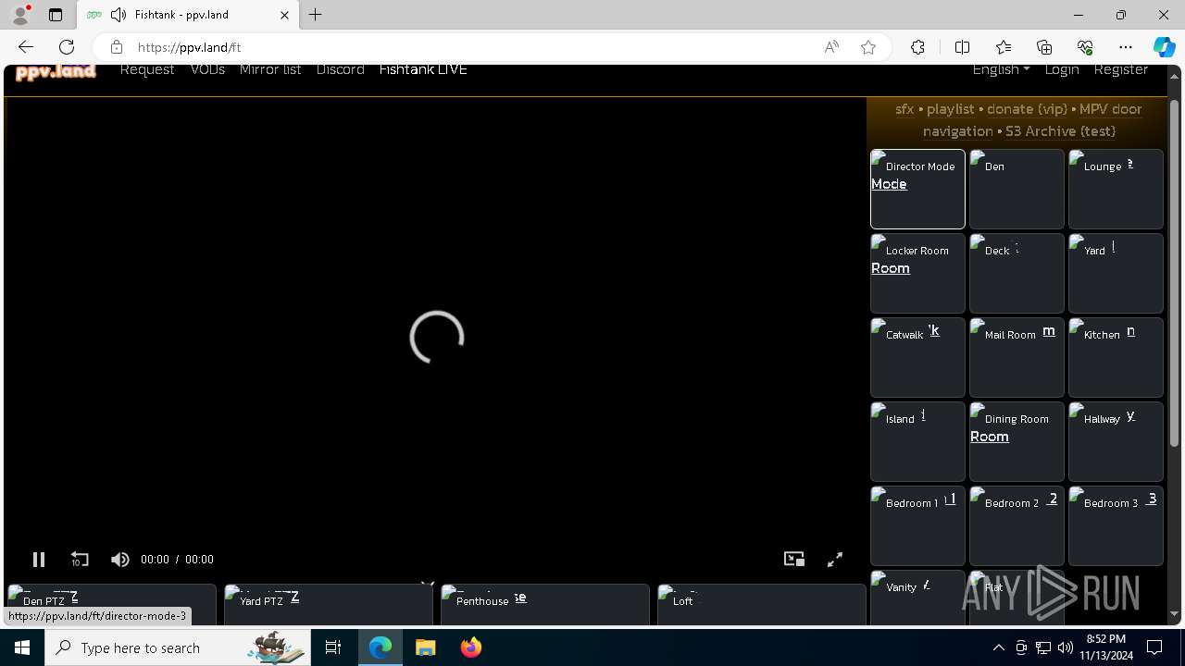Open a new browser tab

(316, 15)
